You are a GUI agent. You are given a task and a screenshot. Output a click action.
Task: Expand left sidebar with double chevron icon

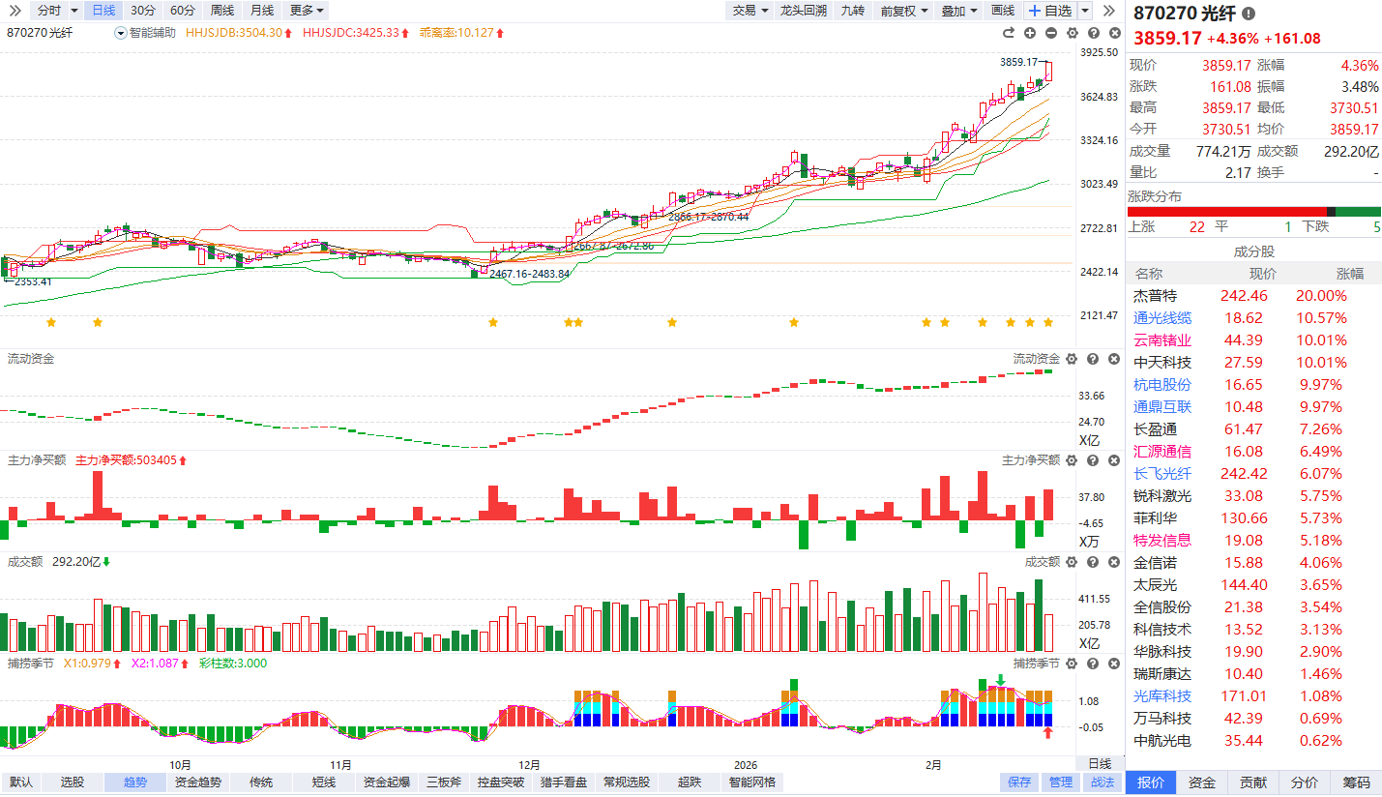pyautogui.click(x=15, y=11)
